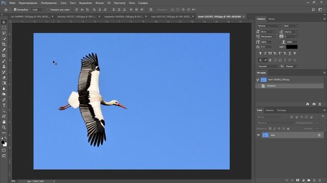The height and width of the screenshot is (183, 327).
Task: Select the Dodge tool
Action: pyautogui.click(x=4, y=94)
